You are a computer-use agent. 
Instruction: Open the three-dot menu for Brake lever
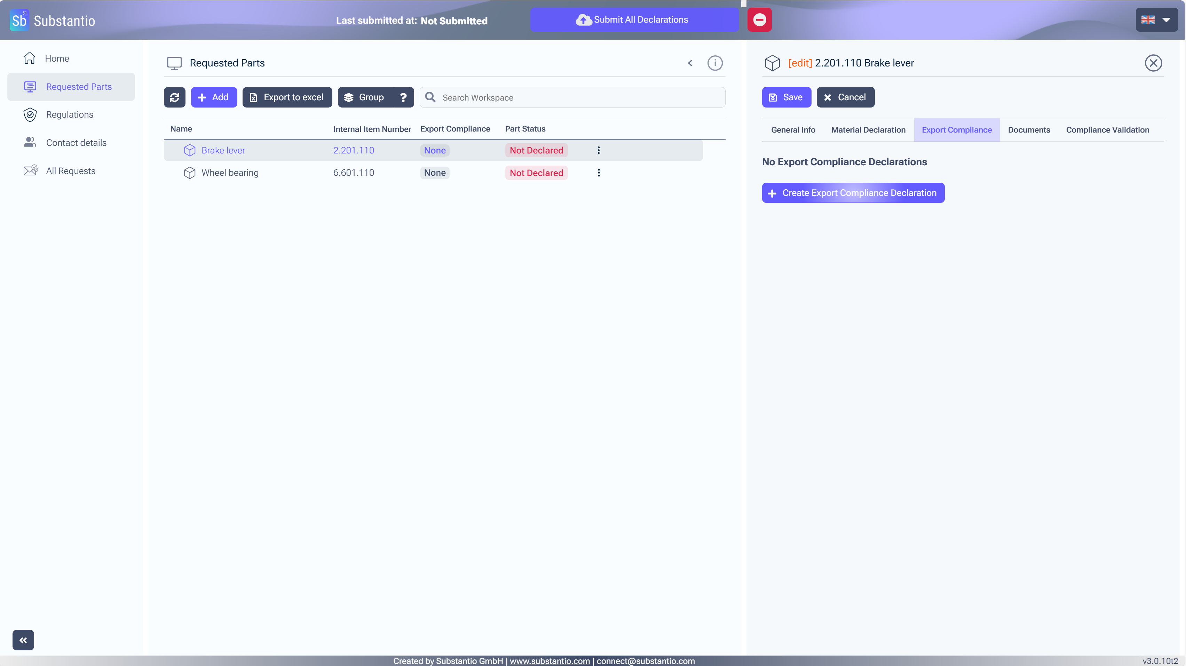pos(598,150)
